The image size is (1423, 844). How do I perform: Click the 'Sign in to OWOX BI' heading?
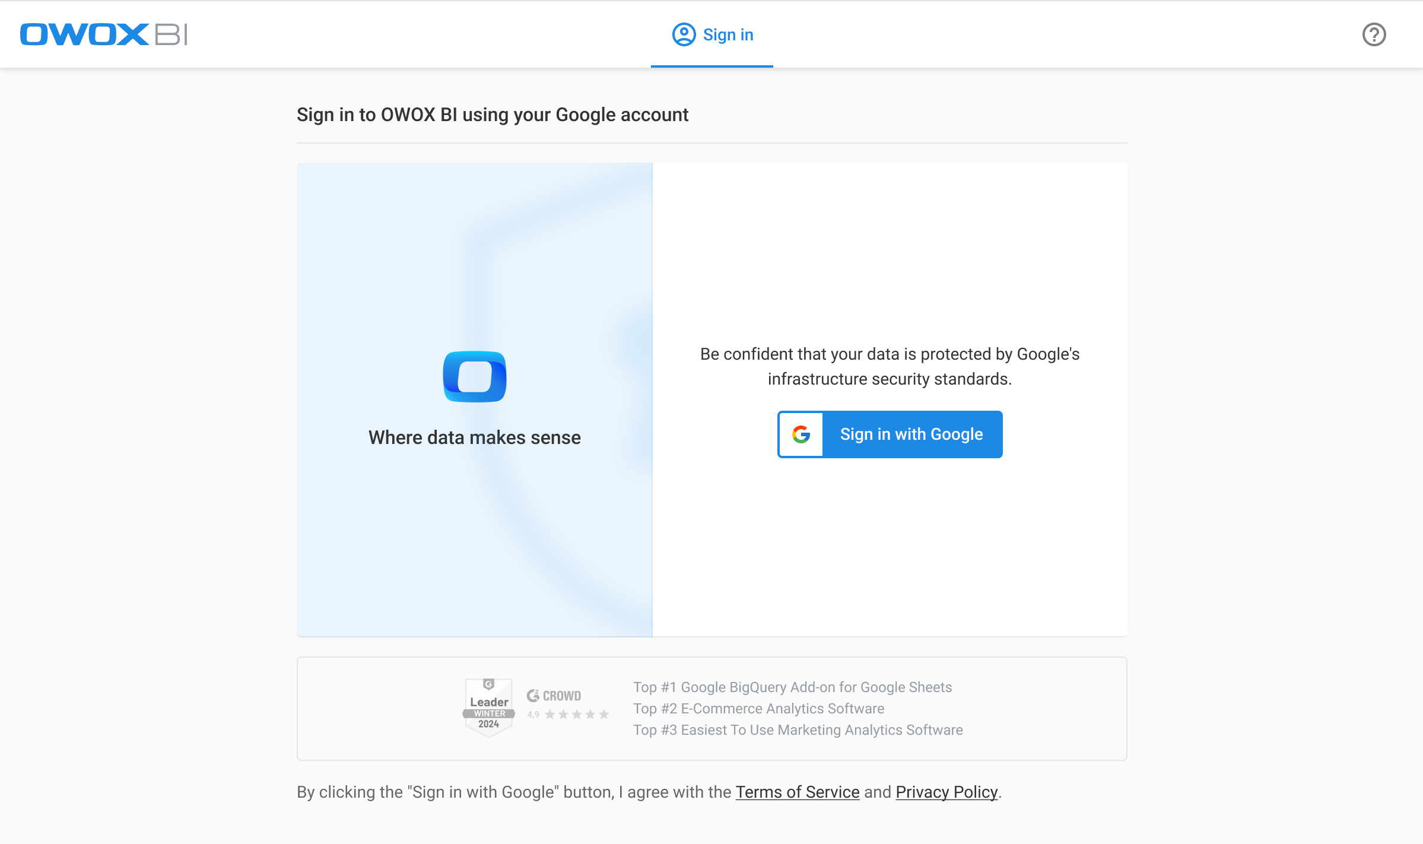[x=493, y=115]
